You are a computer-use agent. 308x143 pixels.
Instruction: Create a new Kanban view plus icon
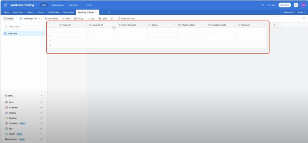41,118
